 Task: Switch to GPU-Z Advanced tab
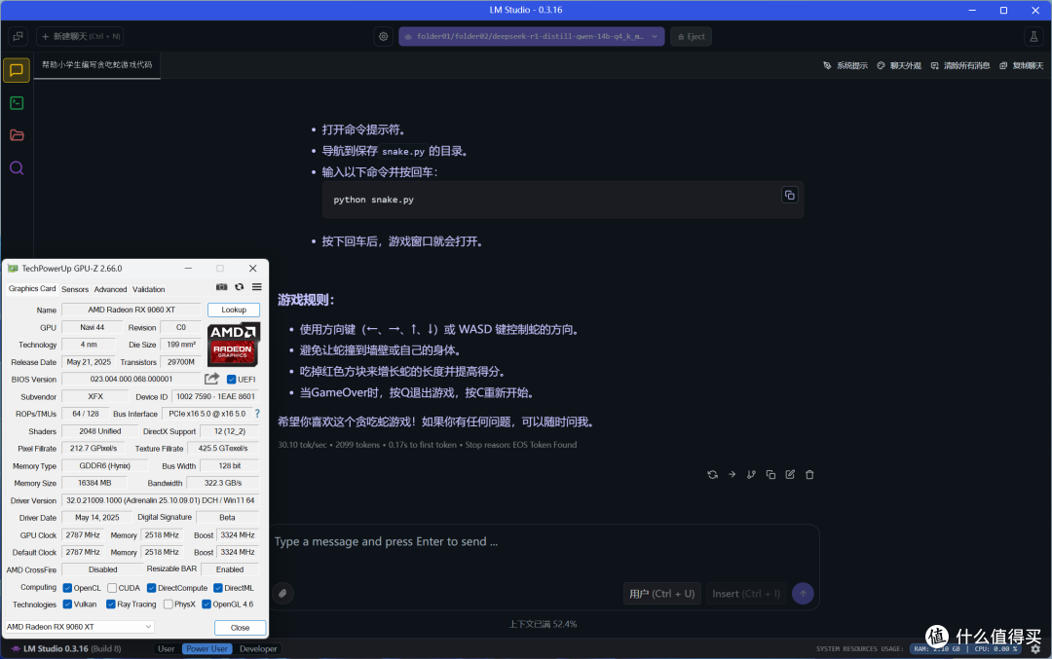point(111,290)
